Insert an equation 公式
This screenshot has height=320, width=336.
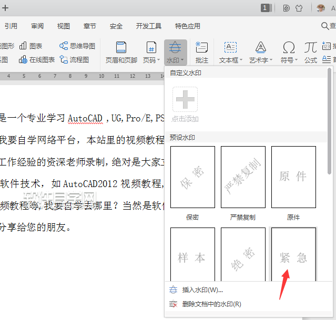pyautogui.click(x=311, y=53)
